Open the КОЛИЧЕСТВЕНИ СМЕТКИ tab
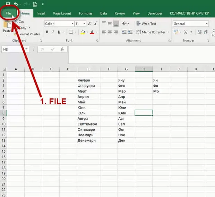Viewport: 215px width, 197px height. [x=190, y=13]
